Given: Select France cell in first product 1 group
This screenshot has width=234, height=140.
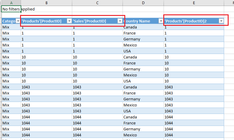Looking at the screenshot, I should click(143, 33).
